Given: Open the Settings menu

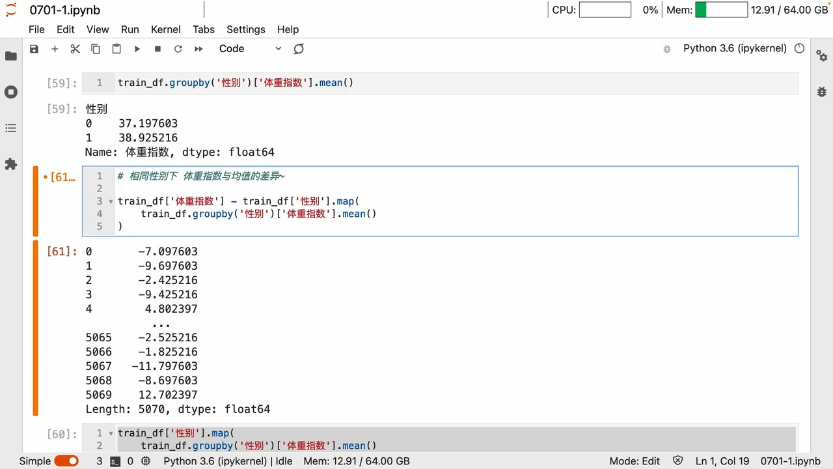Looking at the screenshot, I should click(245, 29).
